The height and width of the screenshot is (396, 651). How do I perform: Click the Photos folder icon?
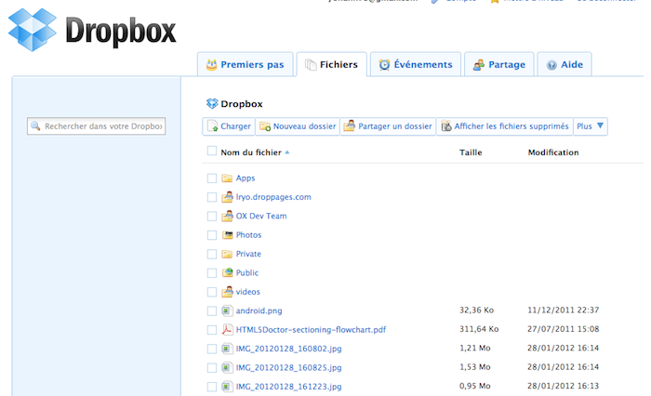pyautogui.click(x=227, y=235)
